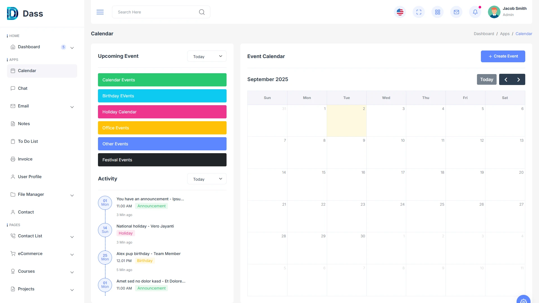Viewport: 539px width, 303px height.
Task: Click the Calendar icon in sidebar
Action: 13,71
